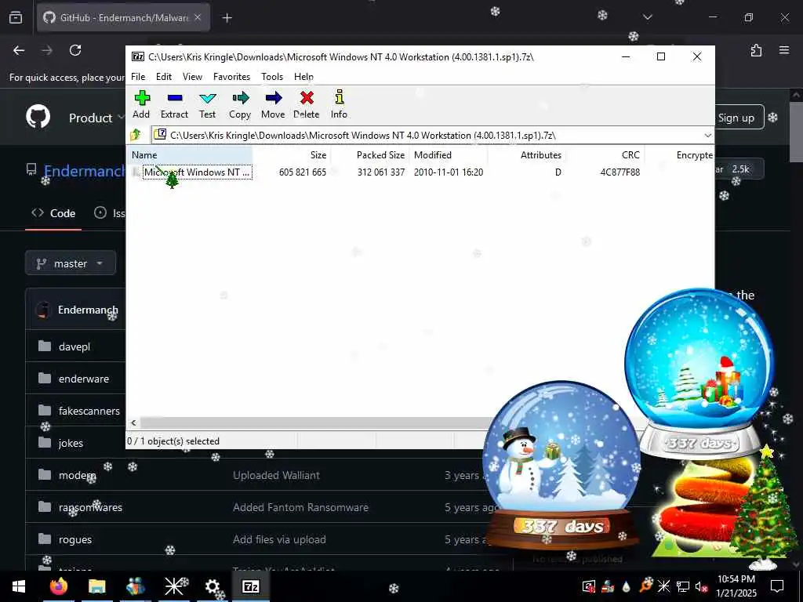Open the Endermanch profile link
The height and width of the screenshot is (602, 803).
click(85, 171)
